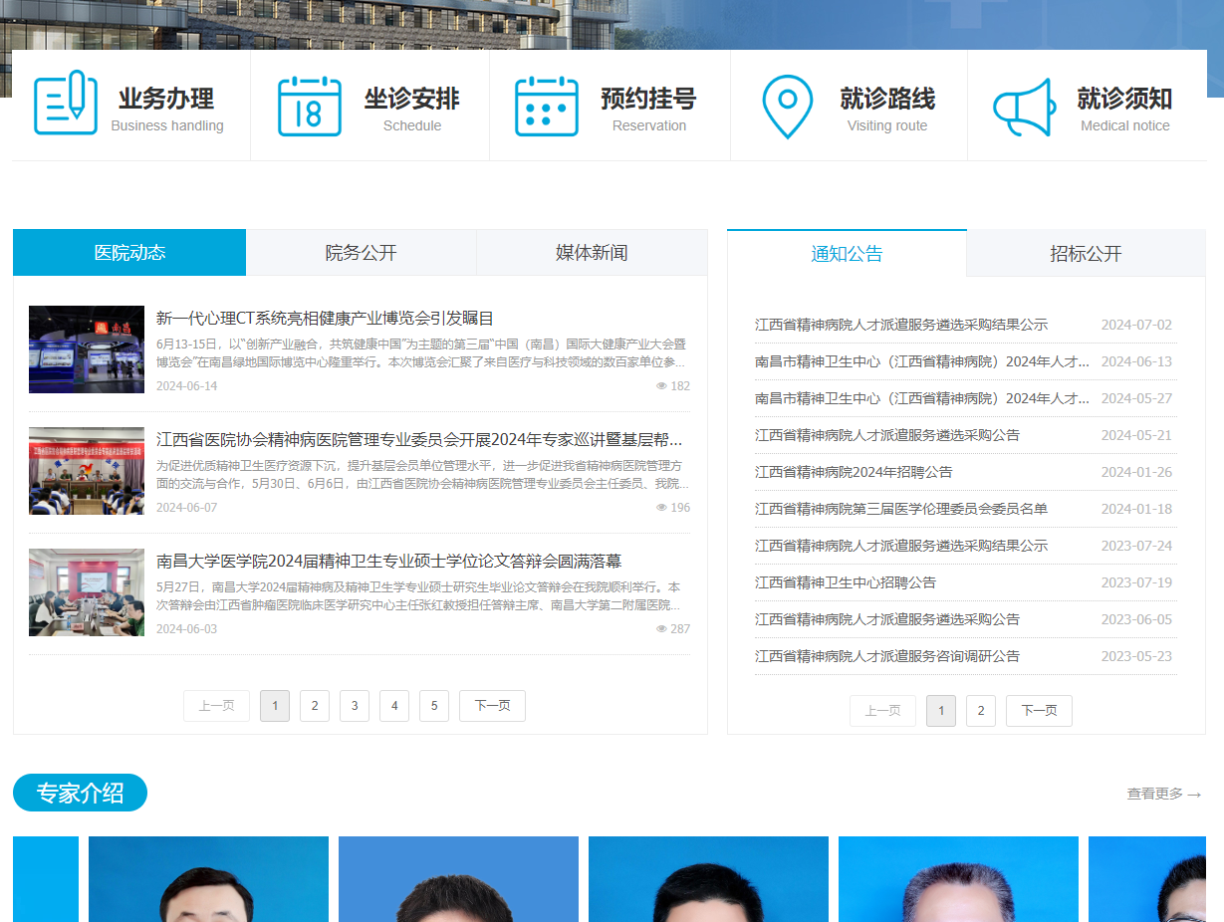Viewport: 1224px width, 922px height.
Task: Click summary text starting 5月27日，南昌大学
Action: [419, 596]
